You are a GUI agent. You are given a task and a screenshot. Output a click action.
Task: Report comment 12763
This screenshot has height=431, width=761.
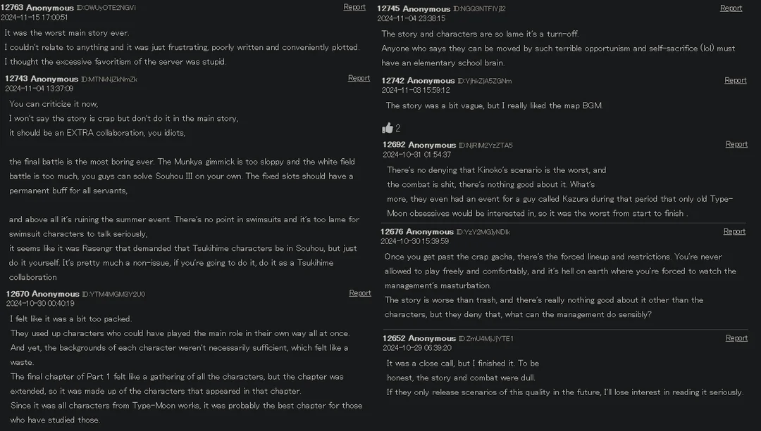point(354,7)
